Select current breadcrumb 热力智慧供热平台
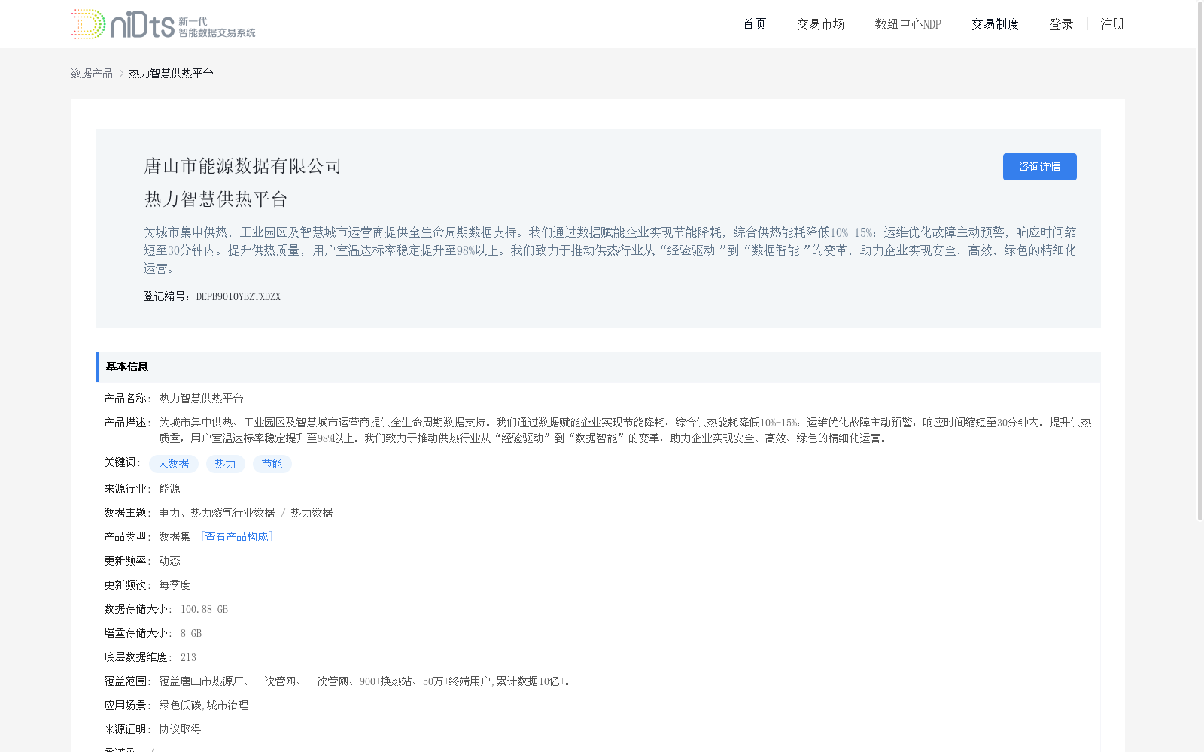Viewport: 1204px width, 752px height. 171,73
